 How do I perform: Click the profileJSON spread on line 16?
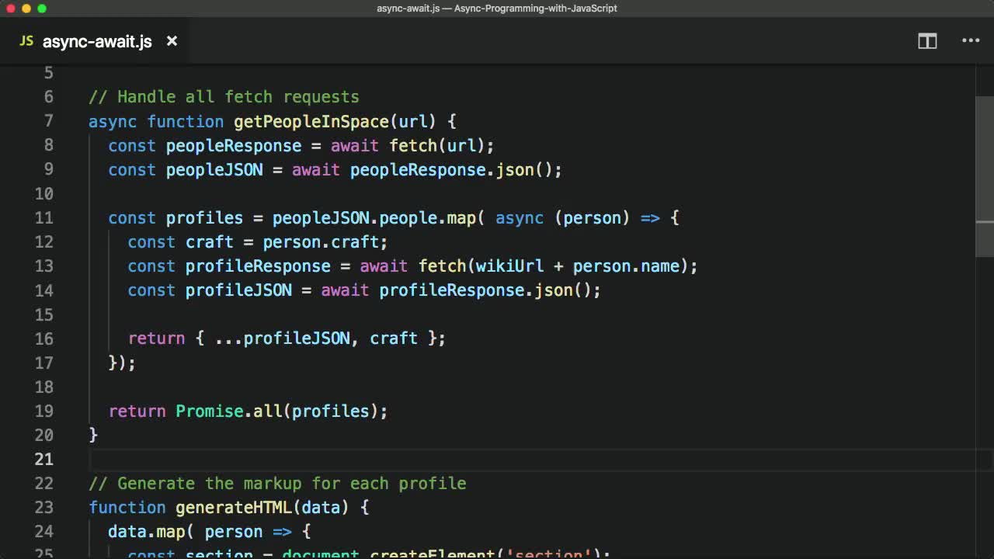pyautogui.click(x=283, y=338)
